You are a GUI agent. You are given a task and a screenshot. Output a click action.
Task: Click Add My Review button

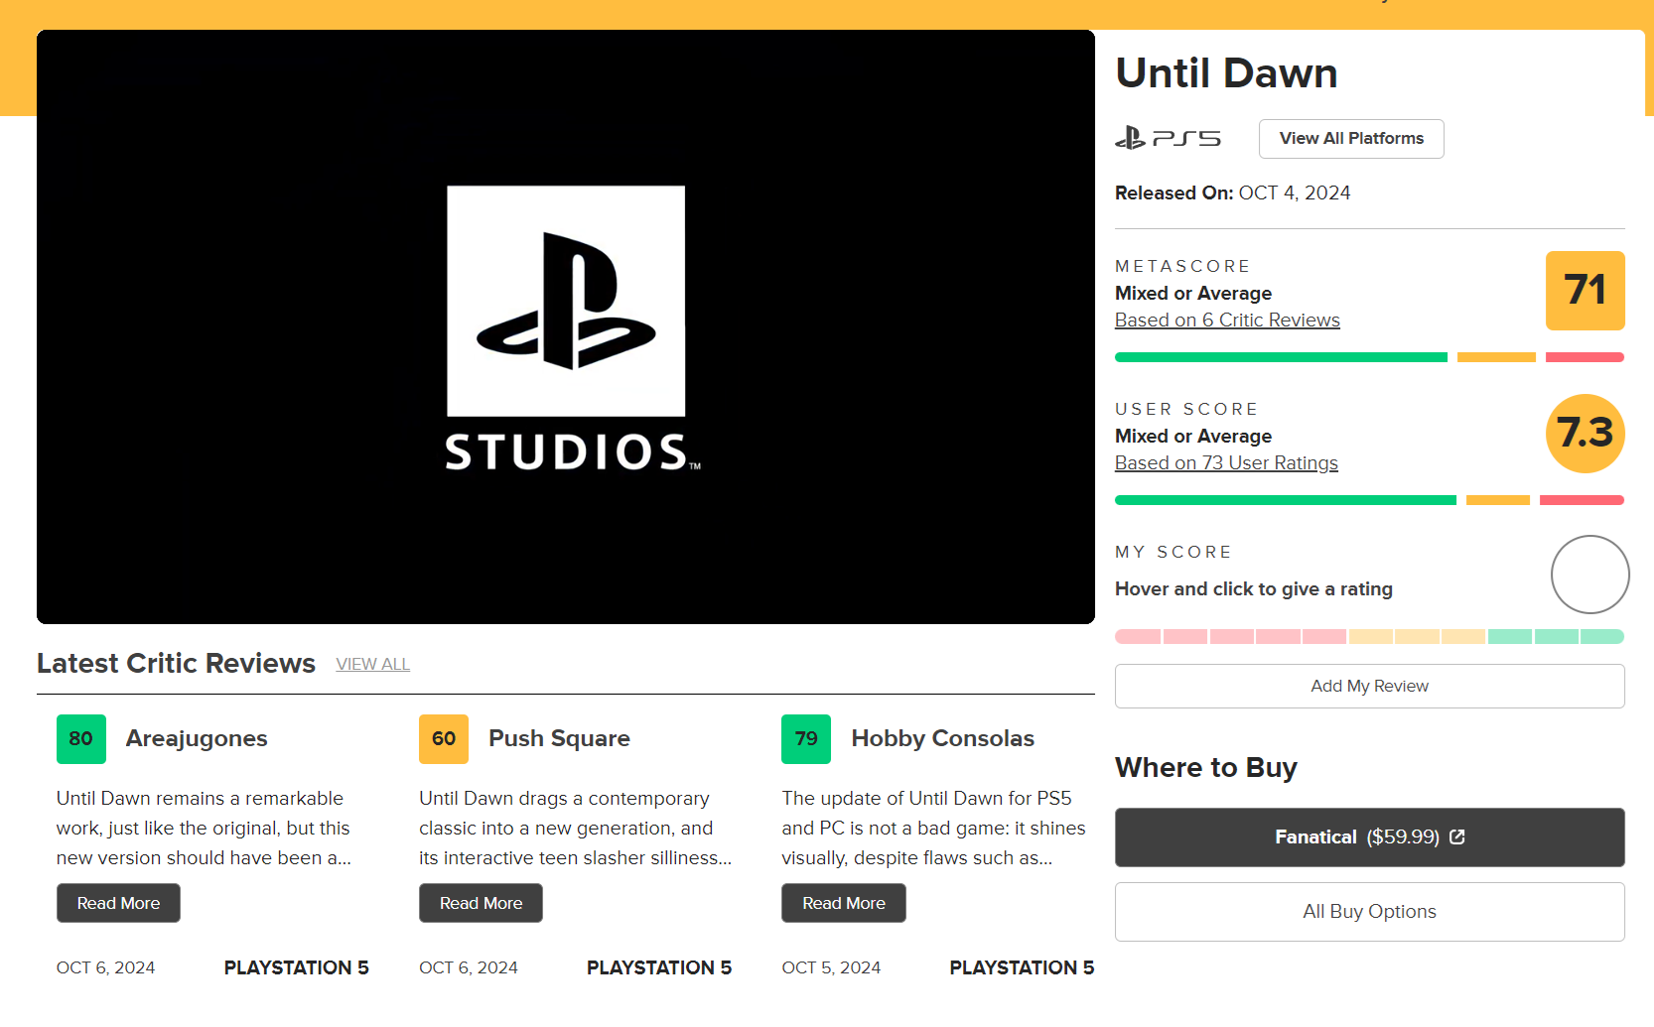click(x=1369, y=686)
